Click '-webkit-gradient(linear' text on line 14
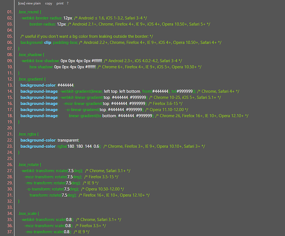This screenshot has height=236, width=285. tap(82, 91)
